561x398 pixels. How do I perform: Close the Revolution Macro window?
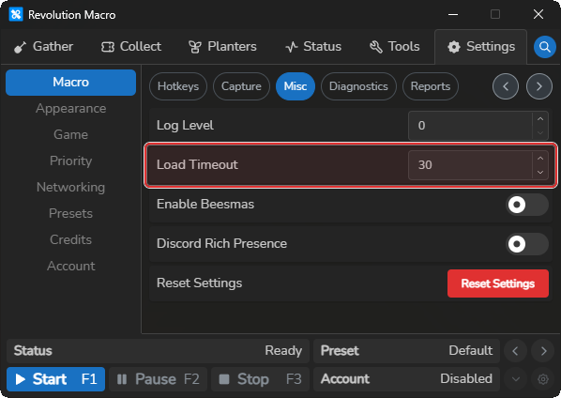(538, 15)
